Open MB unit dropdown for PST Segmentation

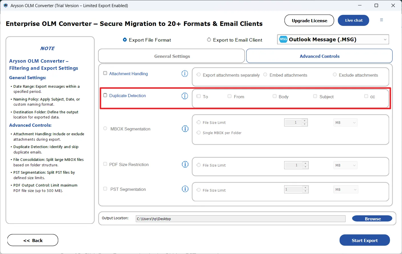[346, 190]
